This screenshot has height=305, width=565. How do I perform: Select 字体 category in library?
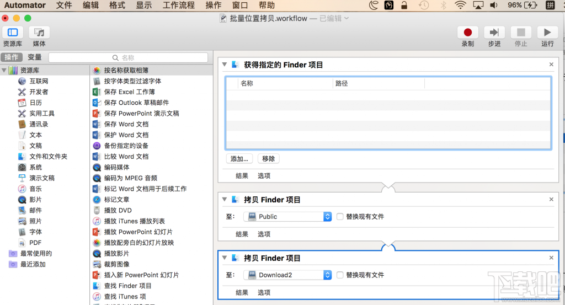(35, 232)
